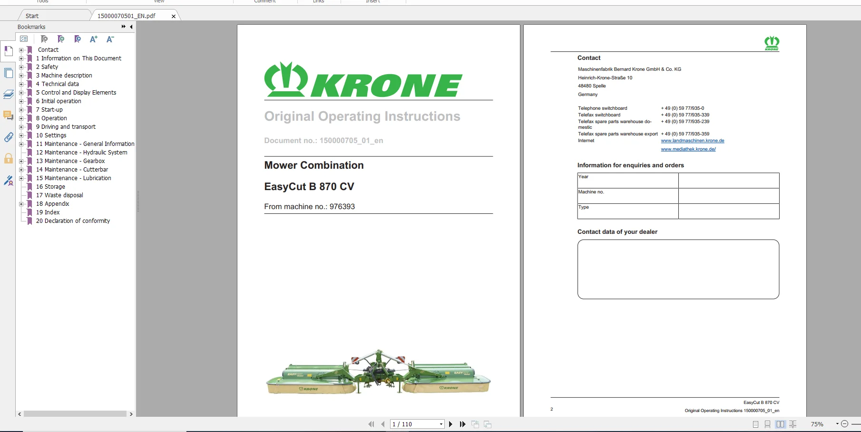Click the bookmarks panel horizontal scrollbar
The width and height of the screenshot is (861, 432).
(x=75, y=414)
